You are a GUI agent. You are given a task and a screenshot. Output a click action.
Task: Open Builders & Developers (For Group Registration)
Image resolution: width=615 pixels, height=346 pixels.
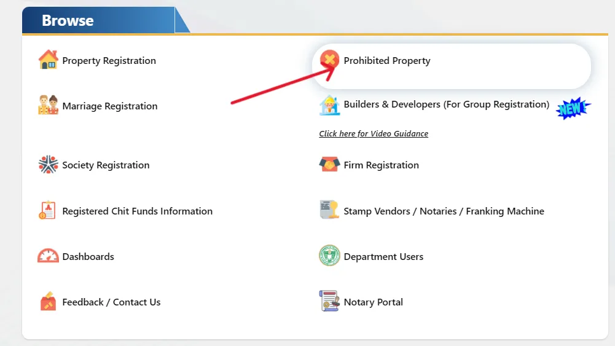pyautogui.click(x=446, y=104)
